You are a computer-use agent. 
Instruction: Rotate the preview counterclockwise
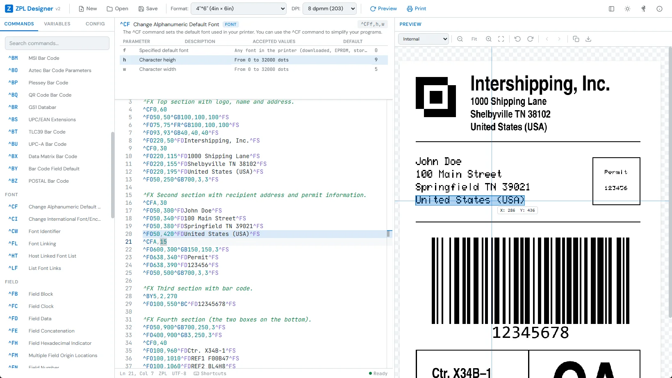[517, 39]
